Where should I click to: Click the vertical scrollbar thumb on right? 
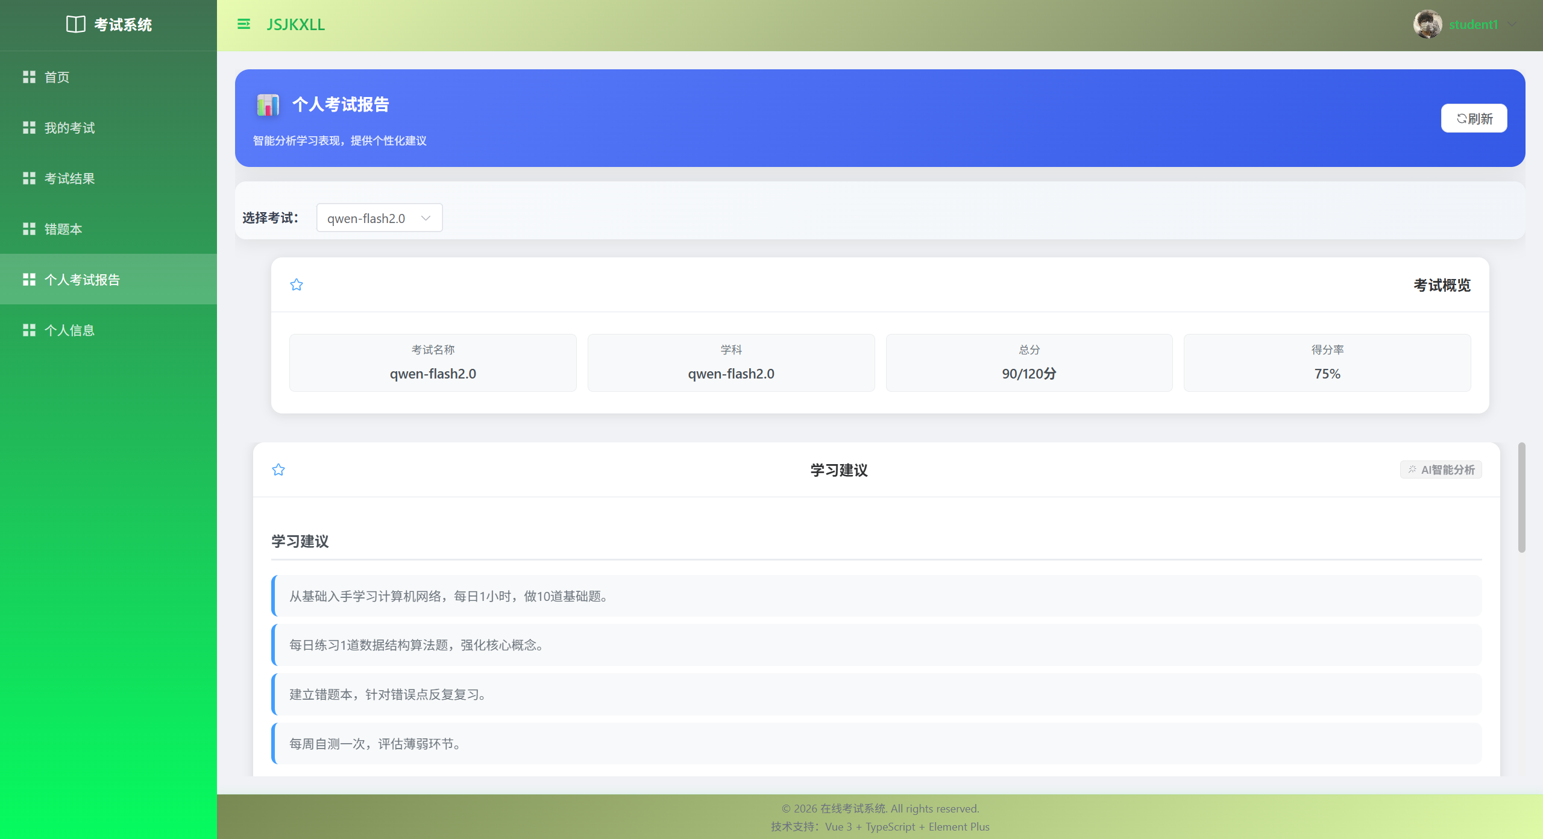1521,497
